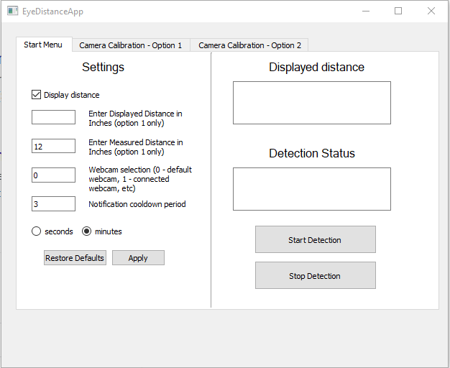The width and height of the screenshot is (450, 368).
Task: Uncheck the Display distance checkbox
Action: pos(36,95)
